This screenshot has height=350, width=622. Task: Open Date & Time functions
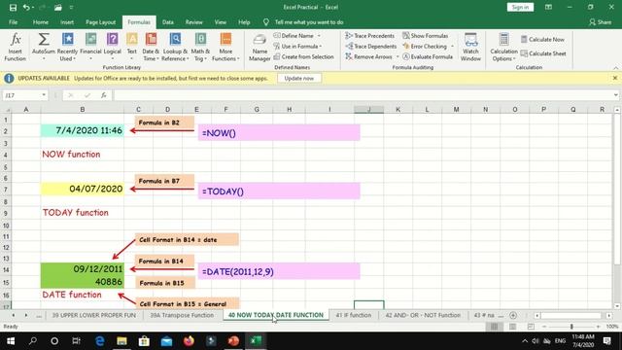click(151, 47)
